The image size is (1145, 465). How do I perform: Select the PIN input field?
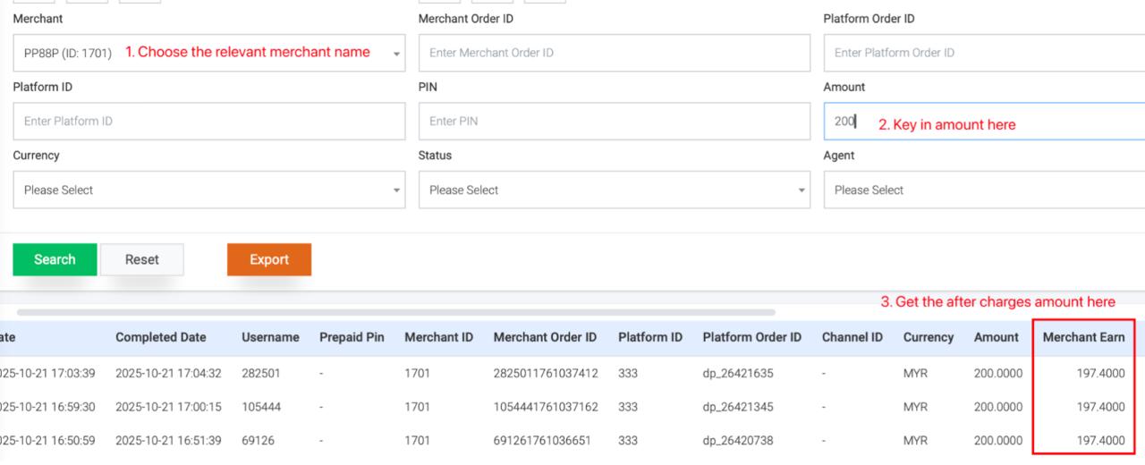tap(614, 121)
